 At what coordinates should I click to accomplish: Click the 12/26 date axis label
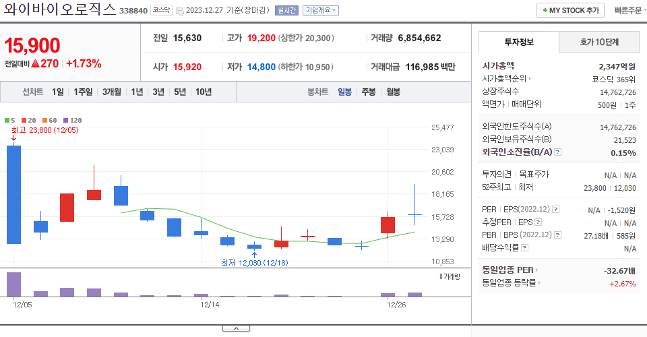tap(396, 305)
